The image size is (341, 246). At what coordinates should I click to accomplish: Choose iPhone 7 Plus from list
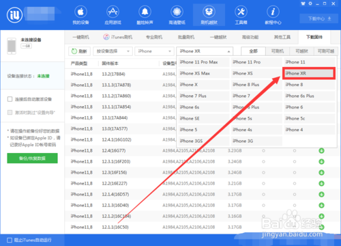(204, 96)
